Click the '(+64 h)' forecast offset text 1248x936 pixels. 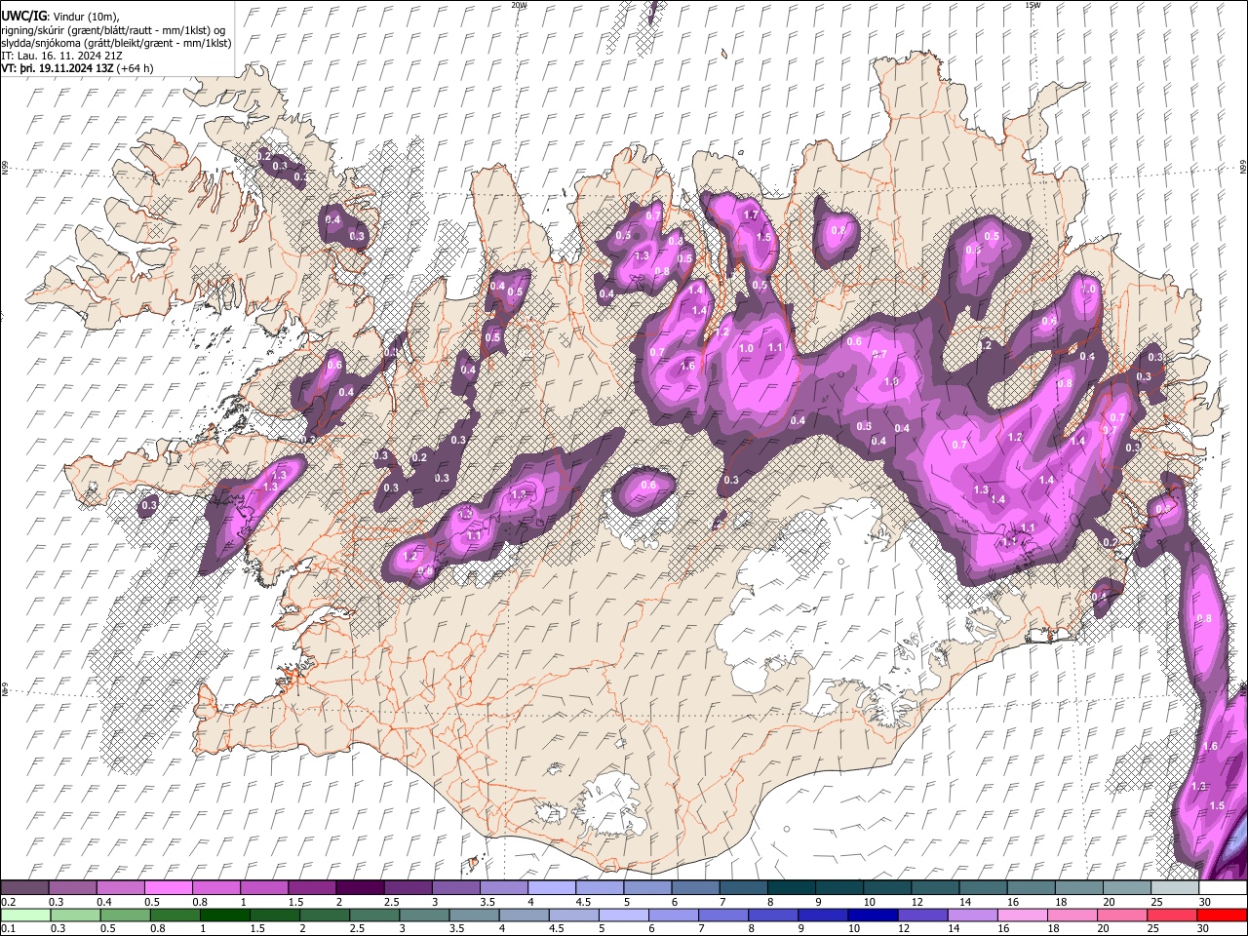[136, 69]
